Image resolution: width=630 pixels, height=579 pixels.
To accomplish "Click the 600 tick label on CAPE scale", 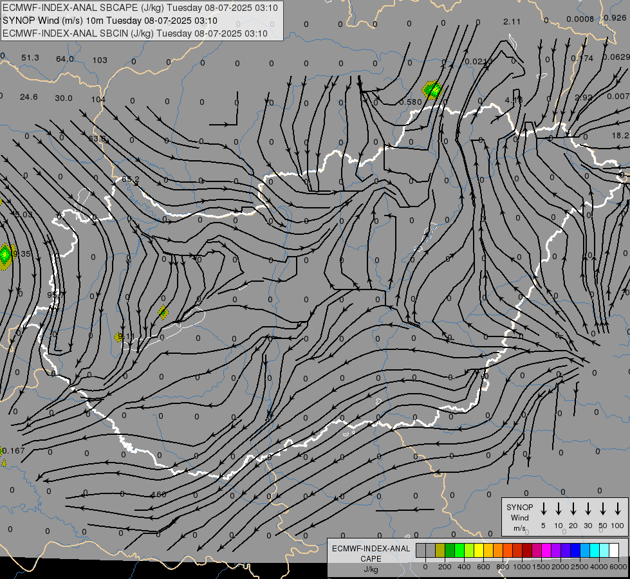I will 483,567.
